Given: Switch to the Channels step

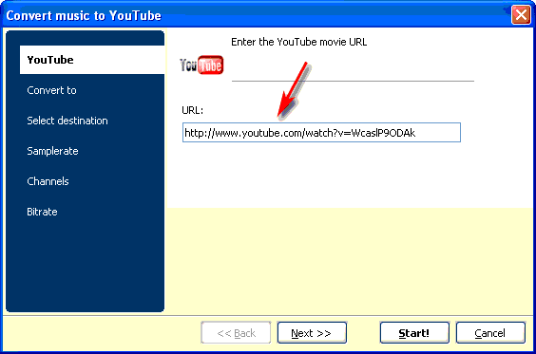Looking at the screenshot, I should point(48,181).
